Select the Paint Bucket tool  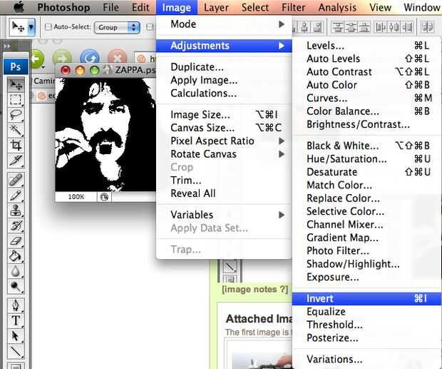click(x=16, y=256)
